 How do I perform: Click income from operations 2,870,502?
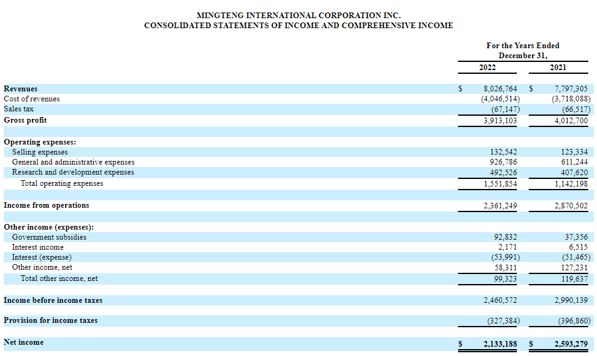coord(571,206)
